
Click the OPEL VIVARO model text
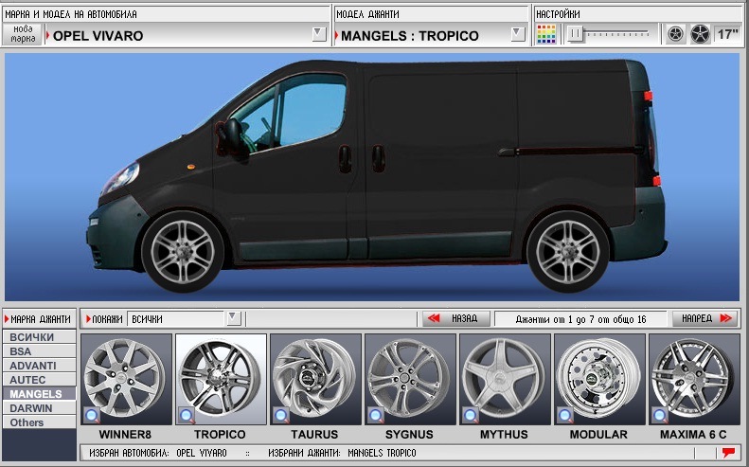(98, 36)
